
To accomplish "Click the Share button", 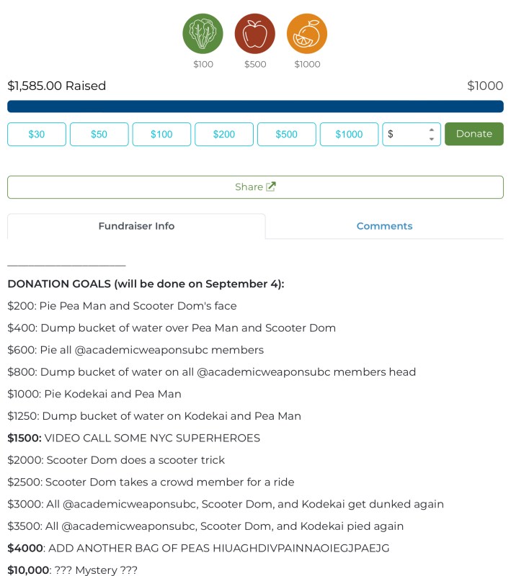I will point(255,187).
